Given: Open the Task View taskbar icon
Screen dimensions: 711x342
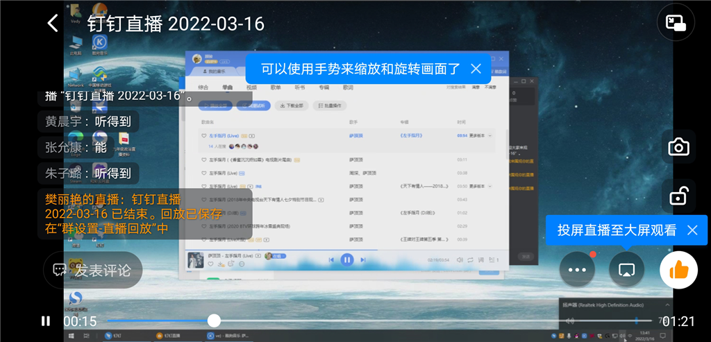Looking at the screenshot, I should (x=87, y=336).
